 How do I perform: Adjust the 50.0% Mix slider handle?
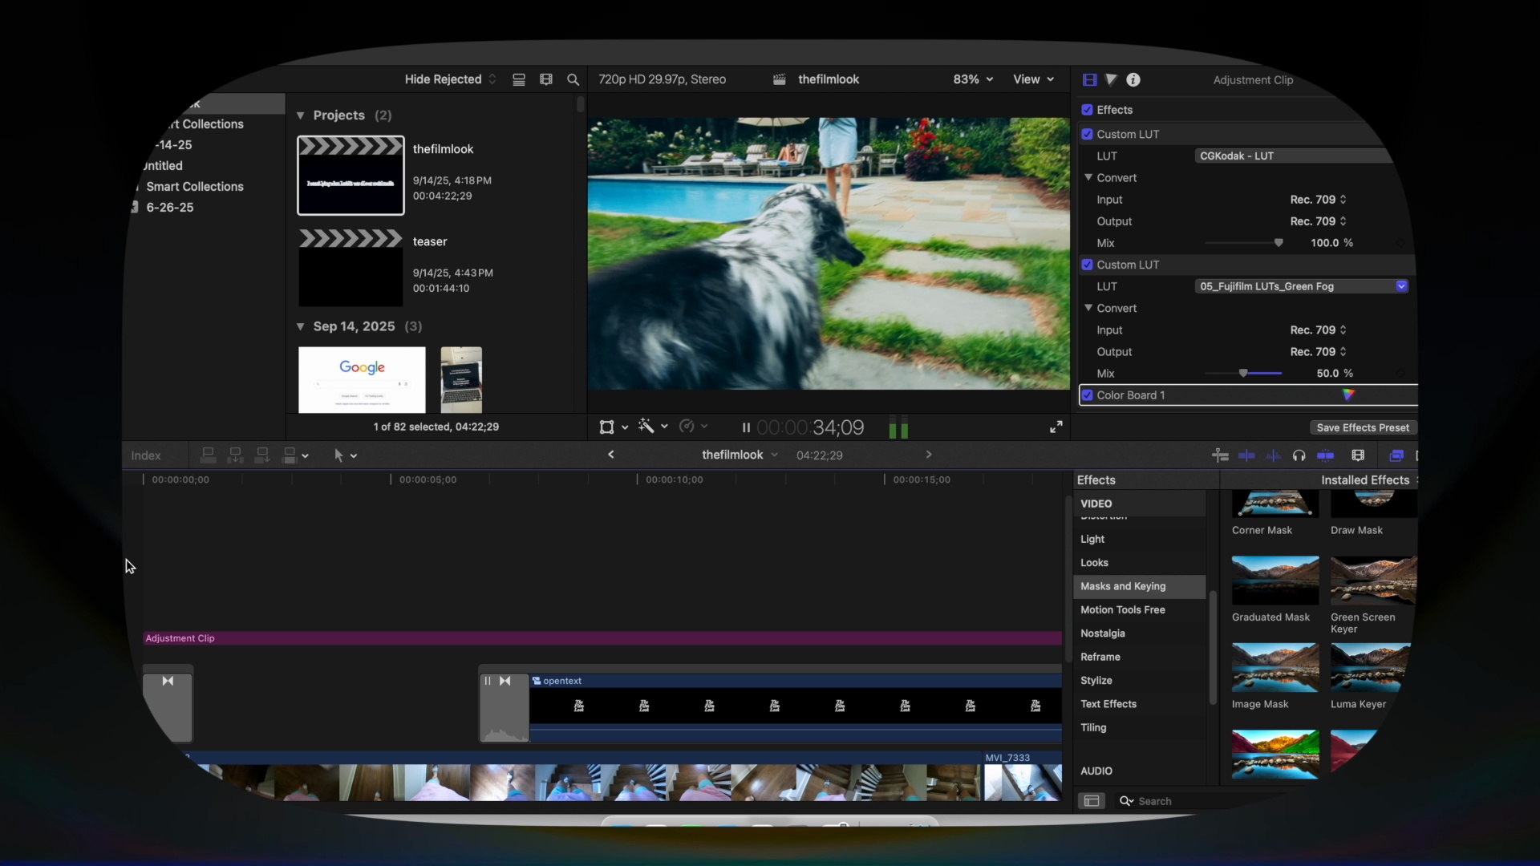pos(1243,374)
